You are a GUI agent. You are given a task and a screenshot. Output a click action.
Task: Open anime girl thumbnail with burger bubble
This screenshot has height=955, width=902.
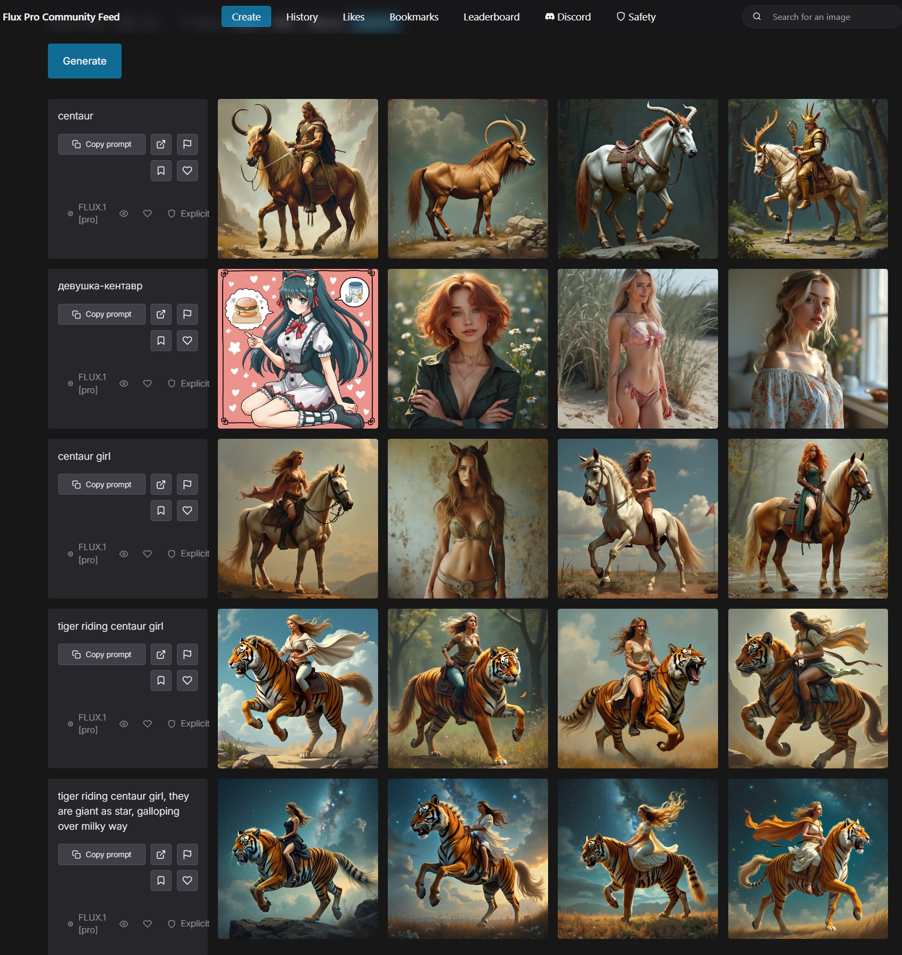point(297,348)
